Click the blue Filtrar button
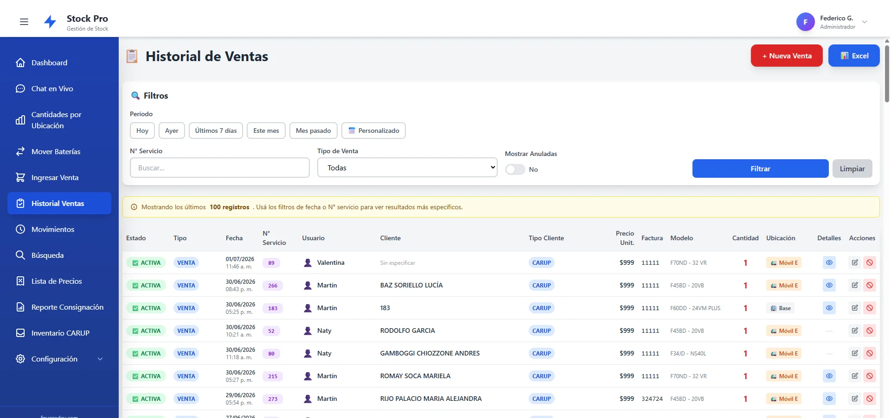 [760, 168]
